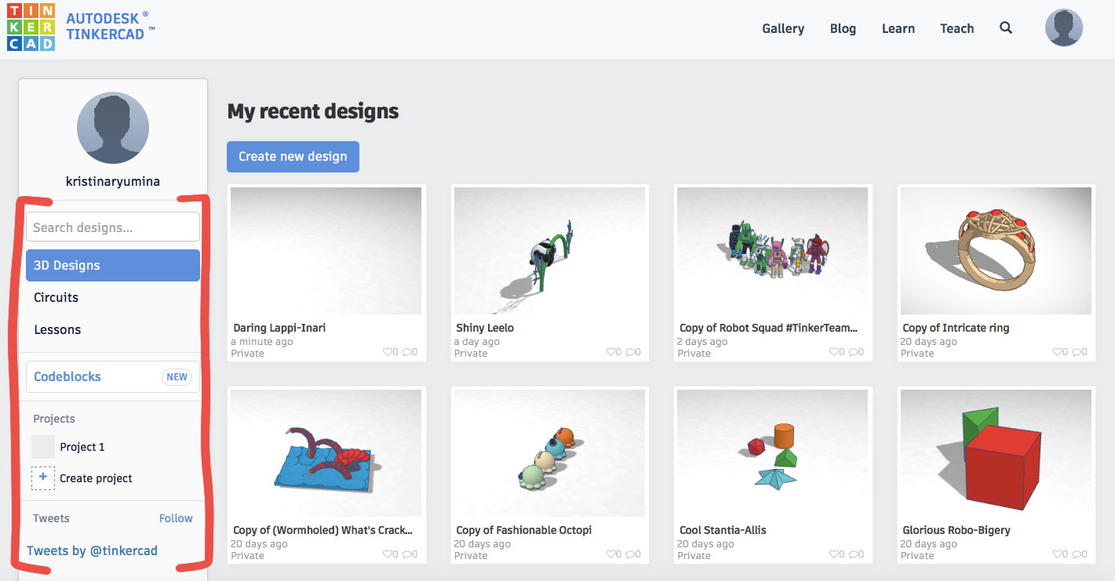Click the heart icon on Daring Lappi-Inari
Screen dimensions: 1115x581
[x=388, y=353]
